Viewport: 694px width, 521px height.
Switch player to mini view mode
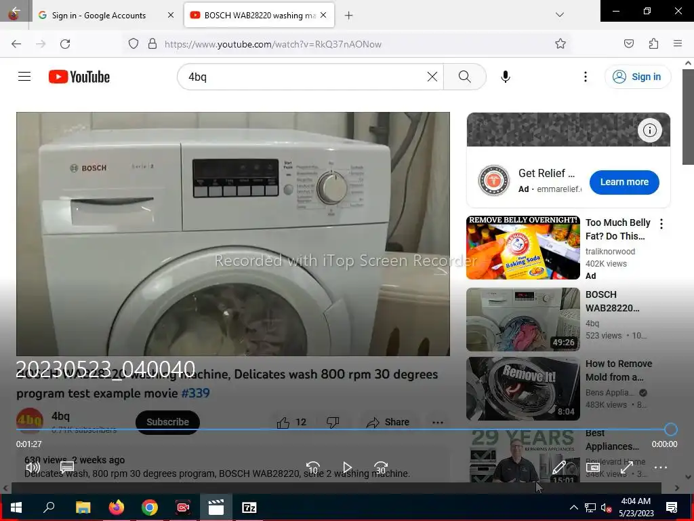592,467
